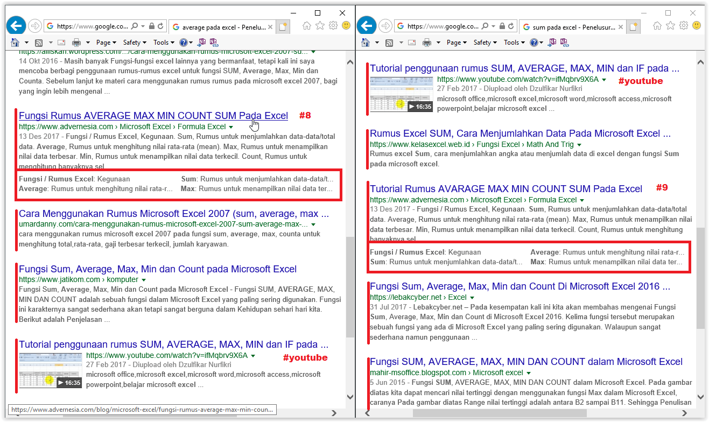The width and height of the screenshot is (709, 422).
Task: Click the vertical scrollbar thumb in left window
Action: pyautogui.click(x=350, y=288)
